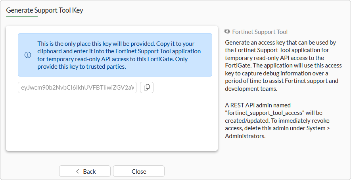Click the "created/updated. To immediately revoke" line
This screenshot has width=351, height=180.
(277, 121)
